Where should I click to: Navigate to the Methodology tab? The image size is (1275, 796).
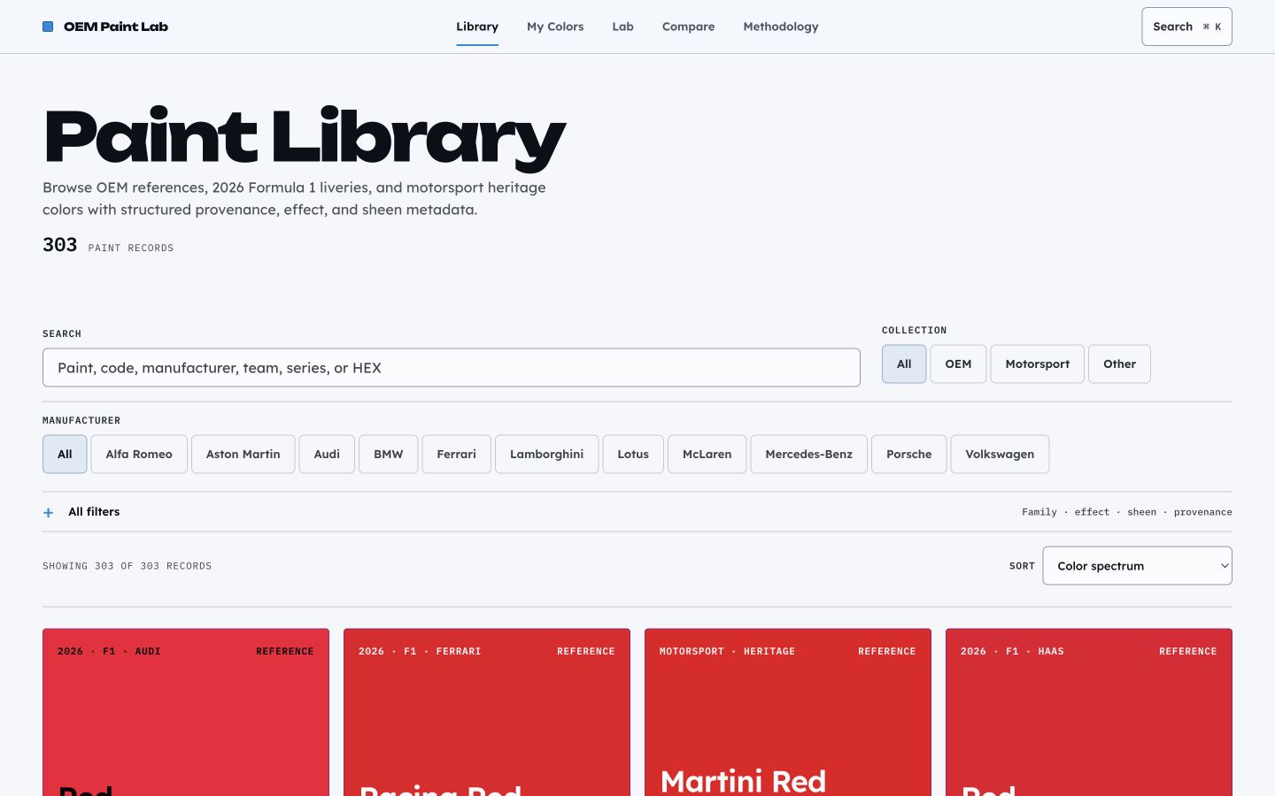[x=781, y=27]
